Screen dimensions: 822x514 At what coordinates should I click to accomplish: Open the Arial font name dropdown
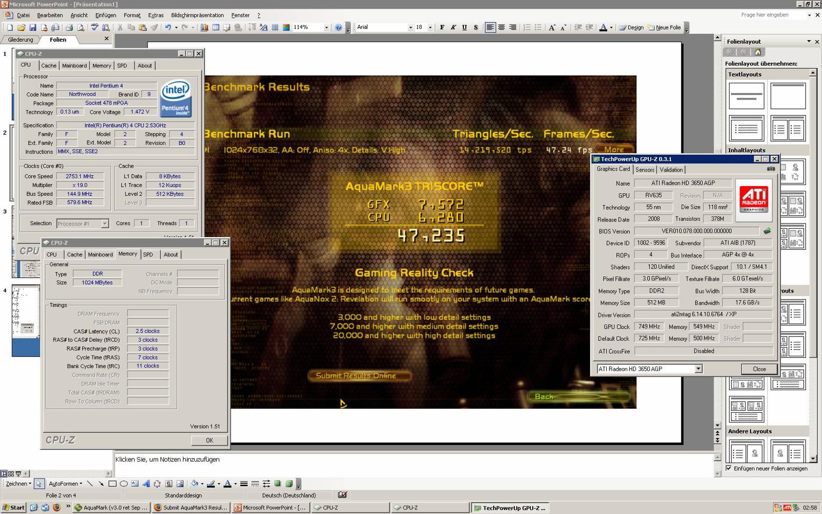click(410, 28)
